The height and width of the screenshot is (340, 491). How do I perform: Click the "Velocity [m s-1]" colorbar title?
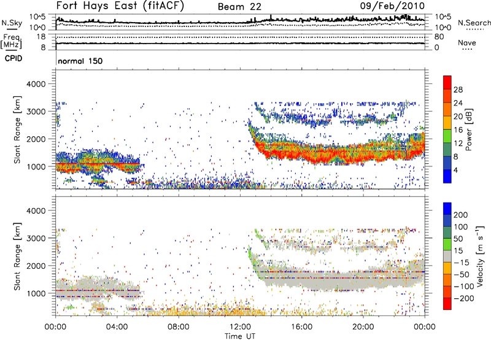(x=480, y=256)
